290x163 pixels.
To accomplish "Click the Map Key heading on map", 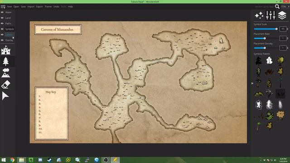I will [x=51, y=92].
